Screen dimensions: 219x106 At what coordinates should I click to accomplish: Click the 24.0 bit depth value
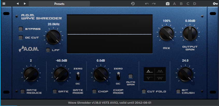(185, 61)
